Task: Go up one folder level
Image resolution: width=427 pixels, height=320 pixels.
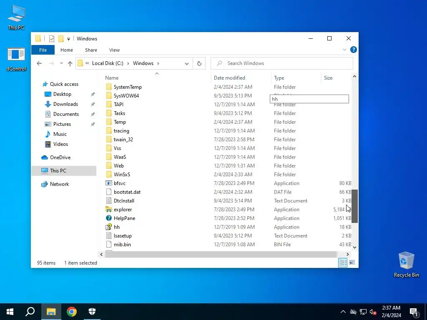Action: point(70,63)
